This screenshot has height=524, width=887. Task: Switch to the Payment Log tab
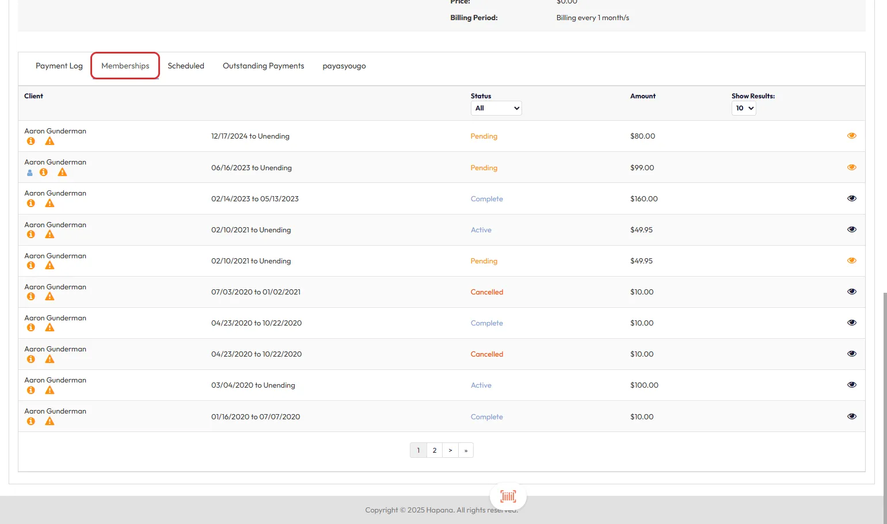(59, 66)
